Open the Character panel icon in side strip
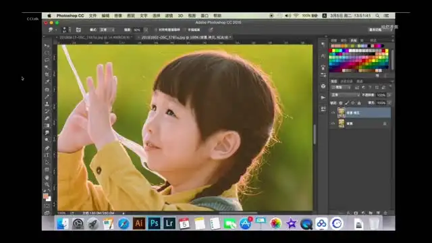Image resolution: width=432 pixels, height=243 pixels. 323,56
